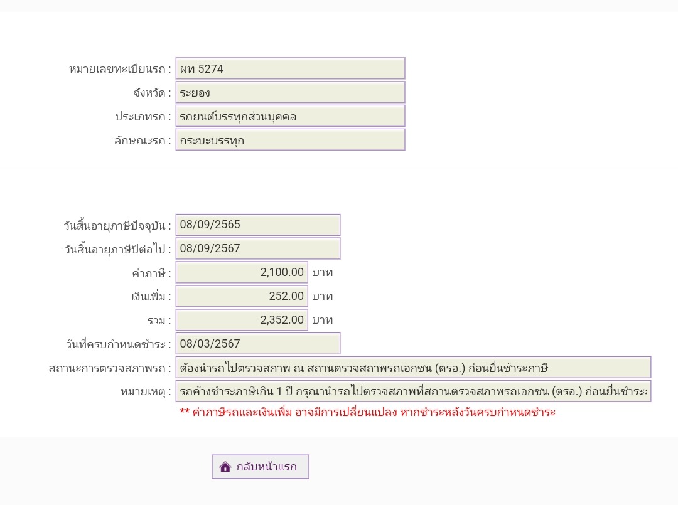Click the บาท unit beside ค่าภาษี
678x505 pixels.
pyautogui.click(x=323, y=272)
